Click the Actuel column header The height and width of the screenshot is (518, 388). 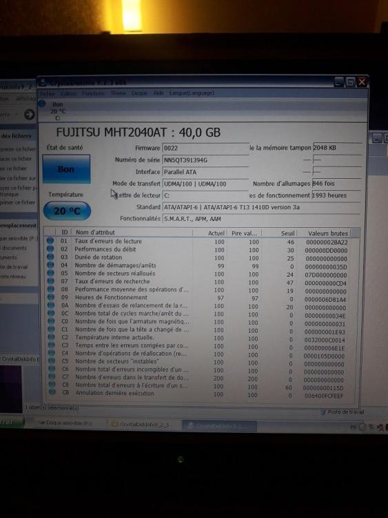click(210, 233)
